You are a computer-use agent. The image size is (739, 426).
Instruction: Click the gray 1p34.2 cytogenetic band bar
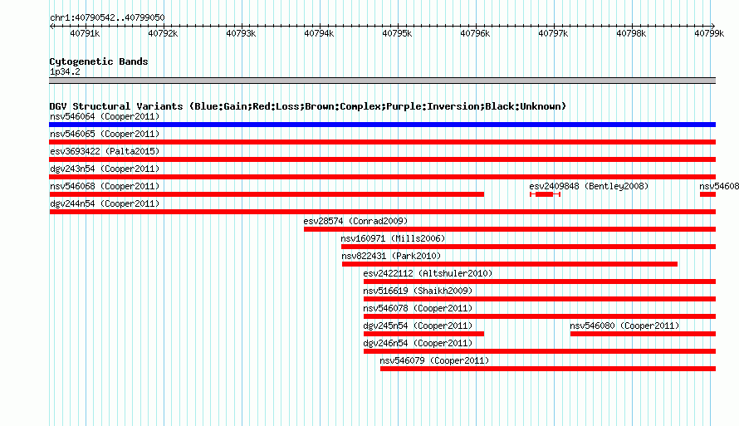pyautogui.click(x=382, y=81)
